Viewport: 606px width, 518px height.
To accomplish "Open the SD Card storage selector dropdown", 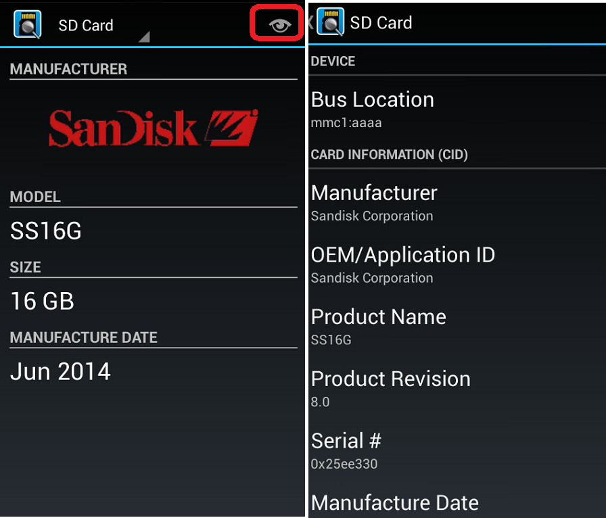I will pos(143,37).
